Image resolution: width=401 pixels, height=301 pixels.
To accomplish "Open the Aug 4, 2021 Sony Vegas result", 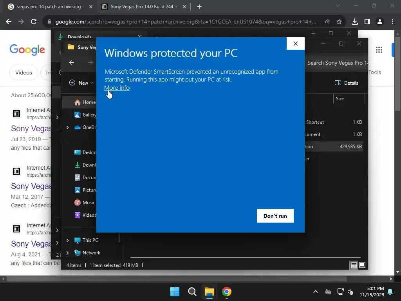I will click(x=31, y=244).
